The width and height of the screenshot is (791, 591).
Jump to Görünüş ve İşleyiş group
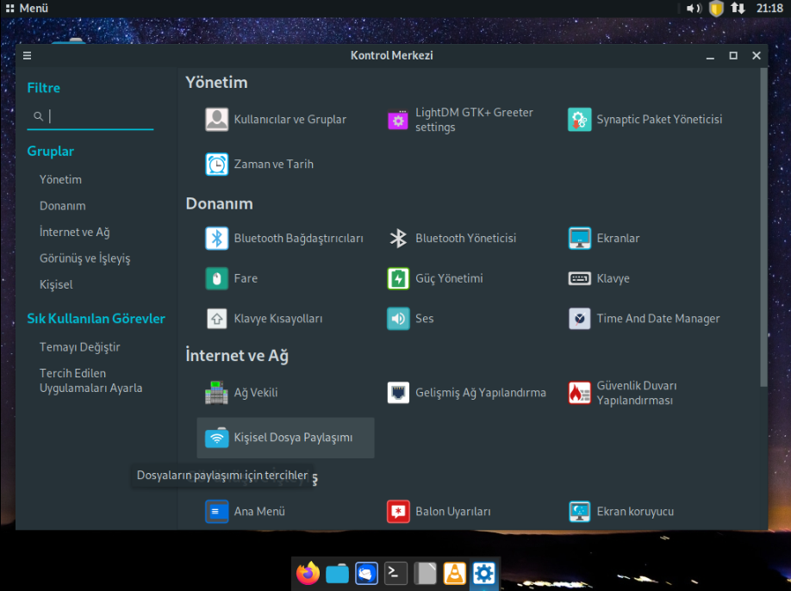[84, 258]
